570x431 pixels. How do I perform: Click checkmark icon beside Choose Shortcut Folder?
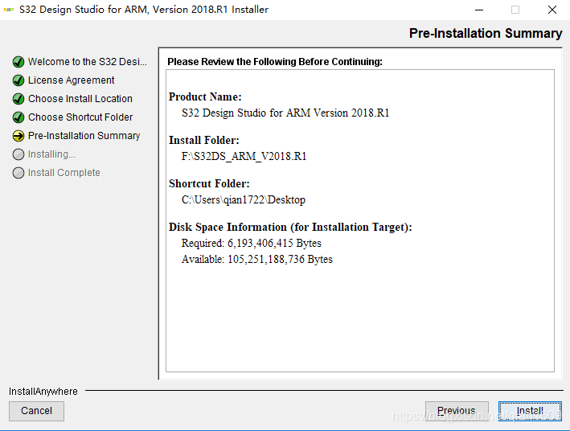tap(18, 117)
